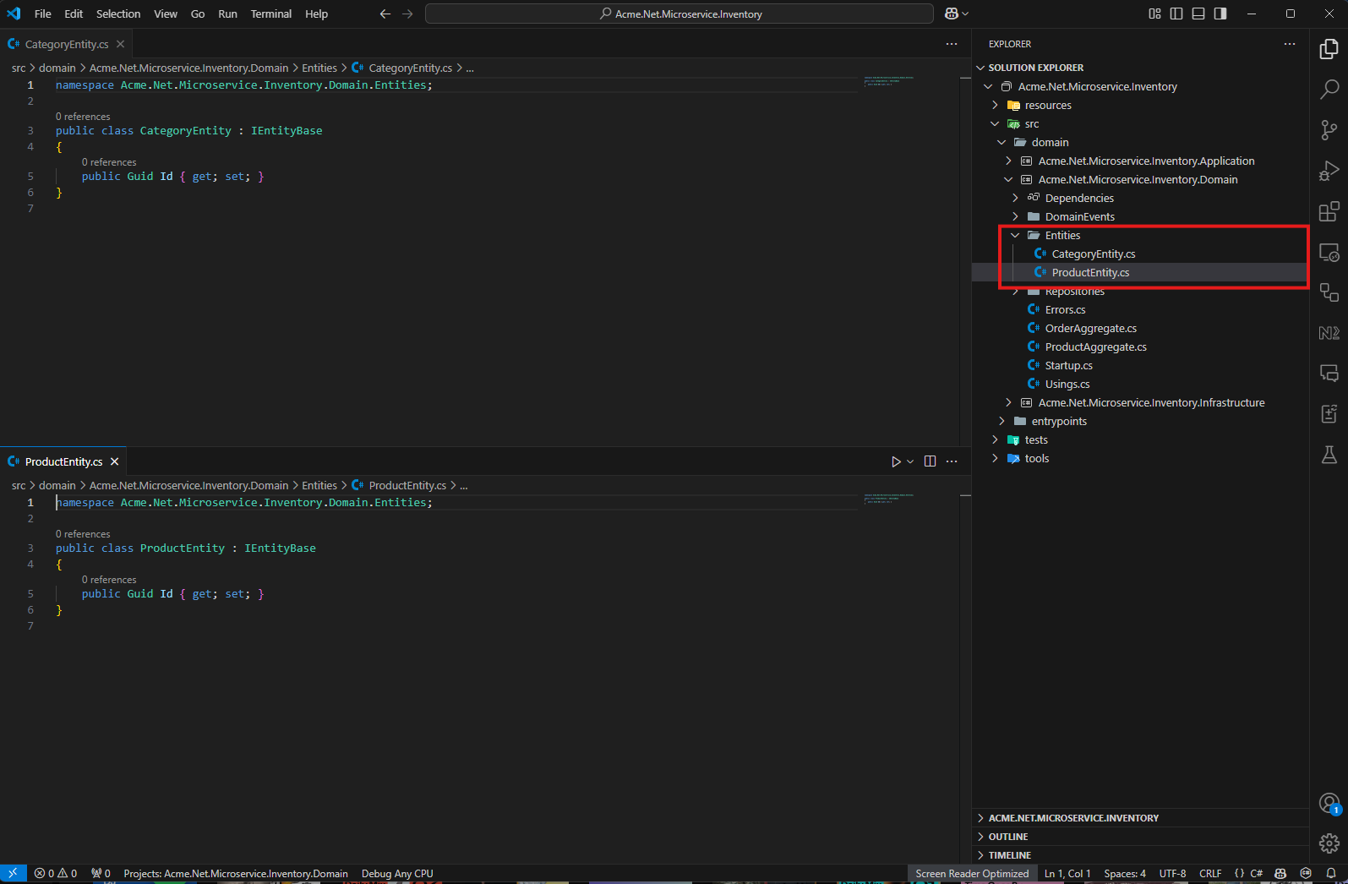This screenshot has width=1348, height=884.
Task: Open the Selection menu
Action: pyautogui.click(x=118, y=14)
